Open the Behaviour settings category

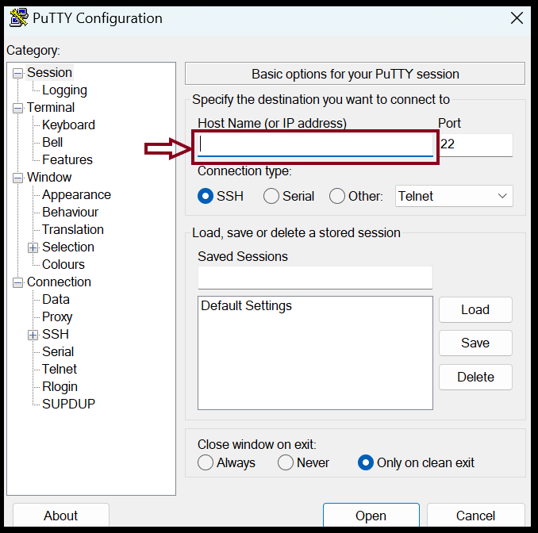pos(70,213)
